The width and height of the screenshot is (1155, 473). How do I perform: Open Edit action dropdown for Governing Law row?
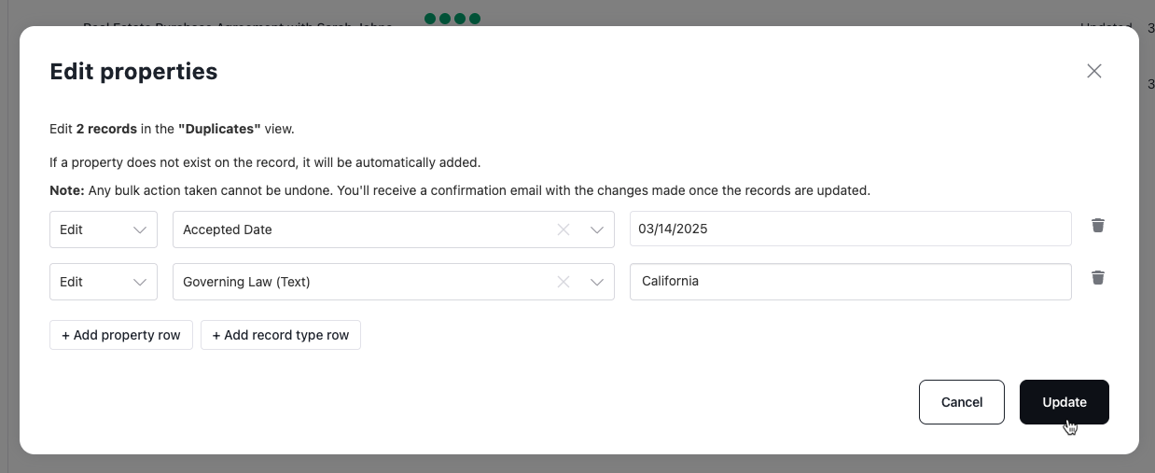(103, 282)
